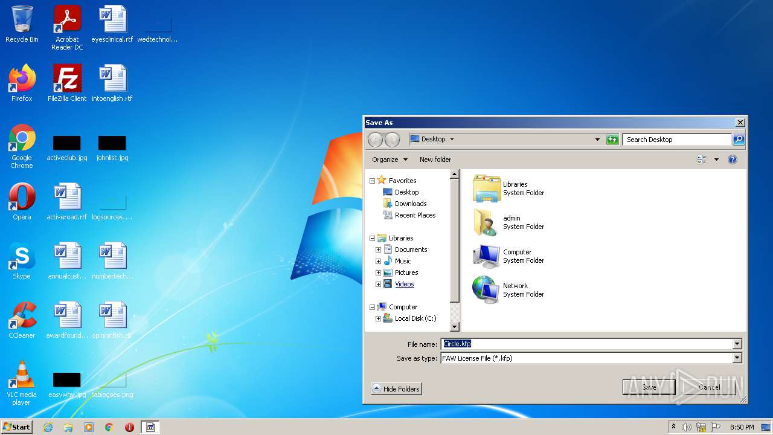Viewport: 773px width, 435px height.
Task: Open Internet Explorer from taskbar
Action: pos(48,427)
